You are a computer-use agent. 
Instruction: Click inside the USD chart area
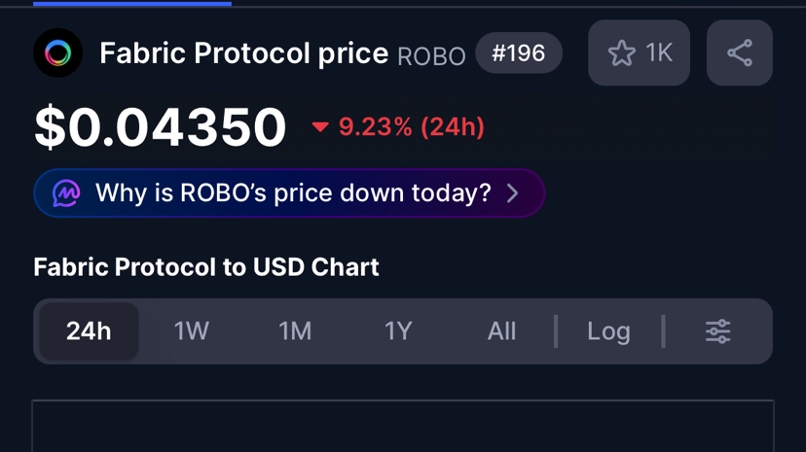pos(403,428)
